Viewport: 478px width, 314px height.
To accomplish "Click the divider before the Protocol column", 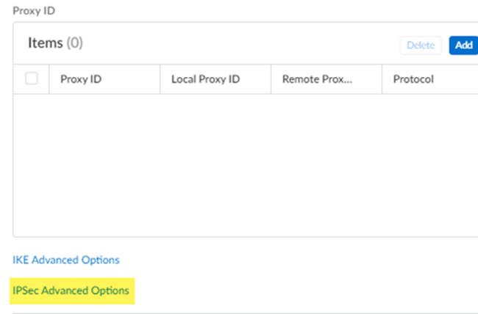I will (x=382, y=79).
